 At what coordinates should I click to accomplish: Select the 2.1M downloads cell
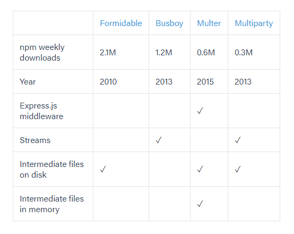[121, 52]
